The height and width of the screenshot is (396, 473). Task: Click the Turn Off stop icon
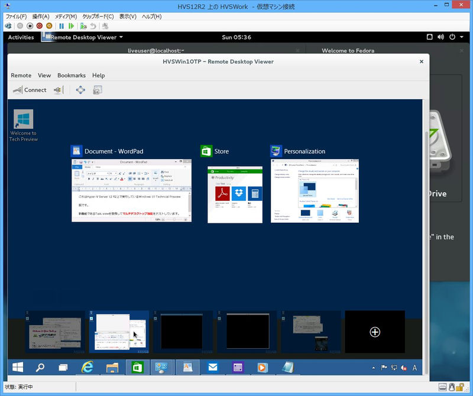30,26
